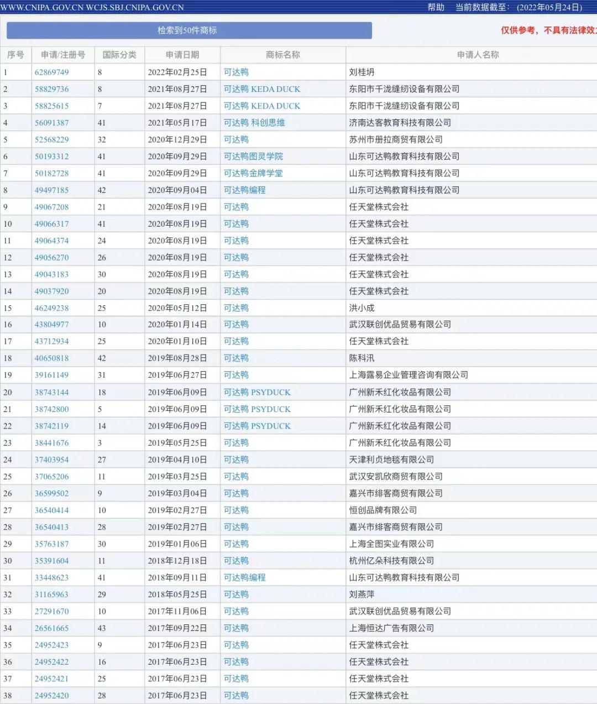This screenshot has height=704, width=597.
Task: Open registration number 58825615
Action: (52, 106)
